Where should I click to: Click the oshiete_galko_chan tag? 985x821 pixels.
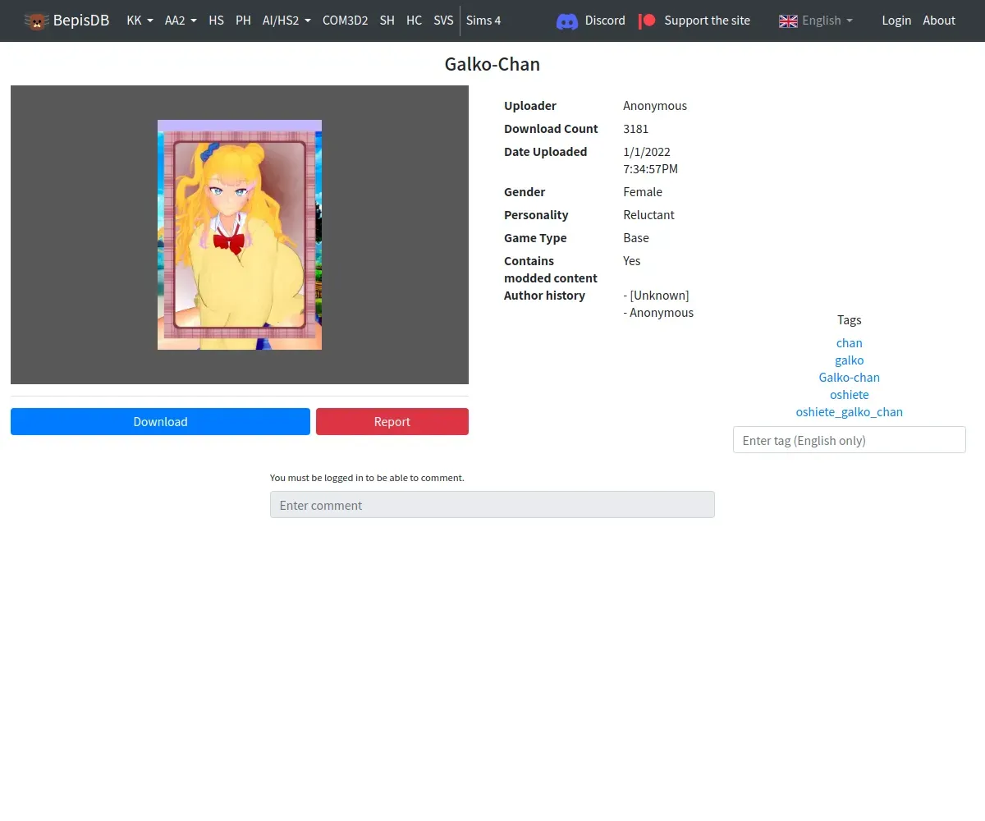point(850,412)
